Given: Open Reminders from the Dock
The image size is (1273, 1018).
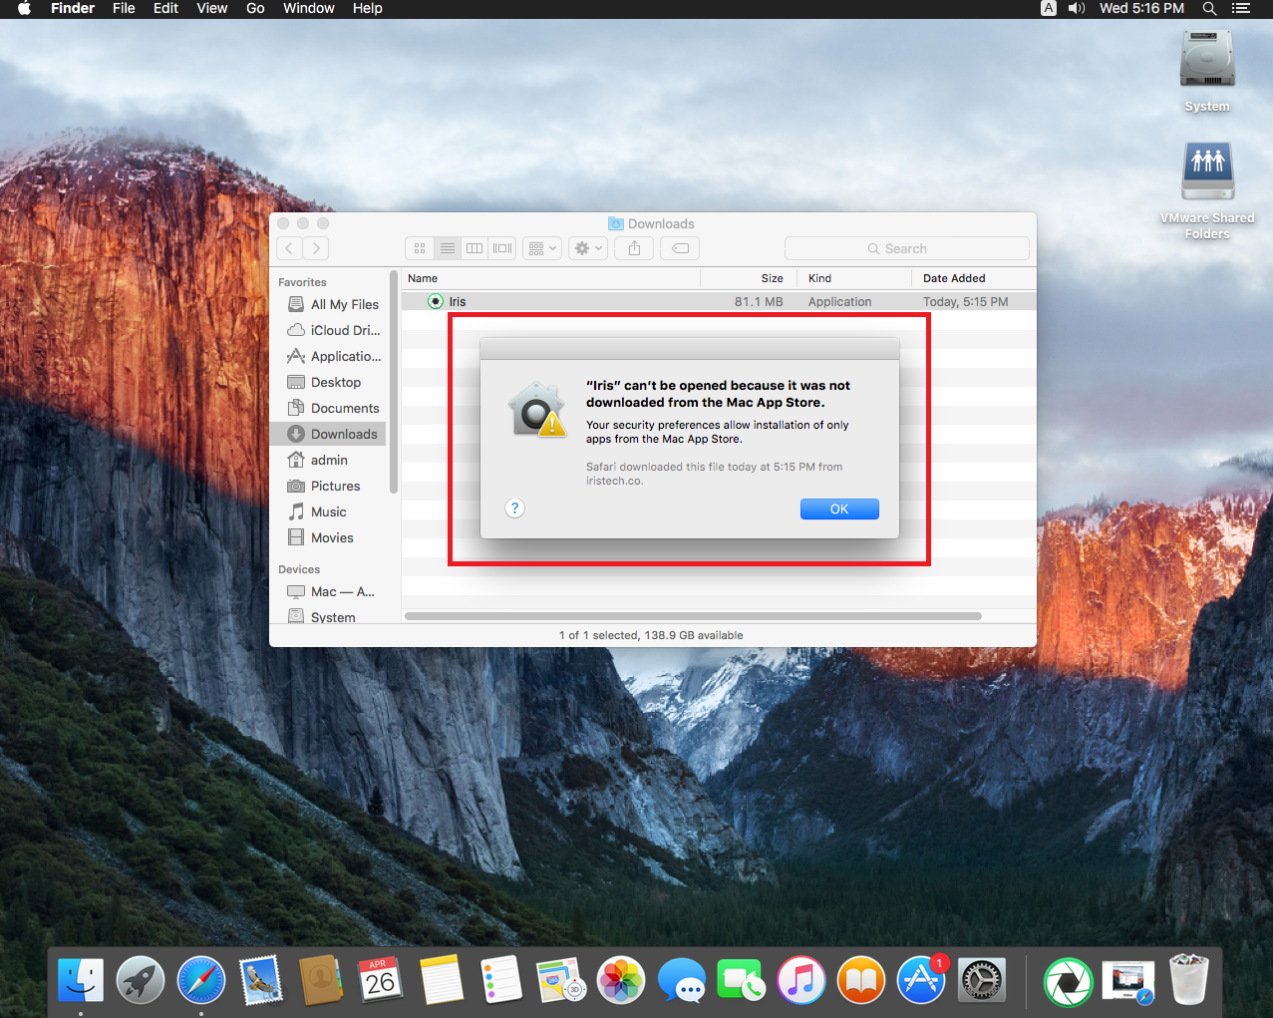Looking at the screenshot, I should click(501, 980).
